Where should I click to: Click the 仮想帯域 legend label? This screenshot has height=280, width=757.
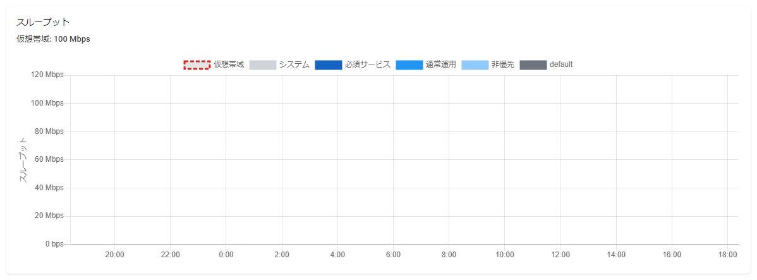tap(229, 64)
